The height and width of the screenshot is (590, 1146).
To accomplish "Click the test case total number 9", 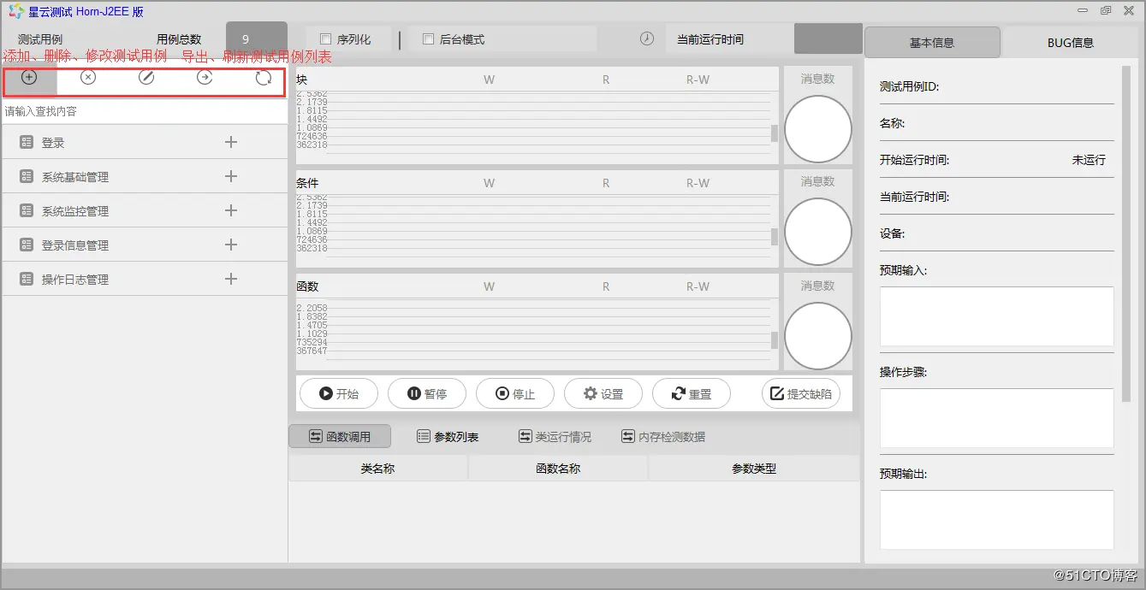I will [246, 39].
